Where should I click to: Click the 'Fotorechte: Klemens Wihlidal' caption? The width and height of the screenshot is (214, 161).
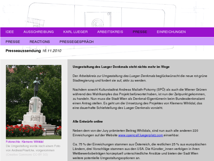pos(25,142)
